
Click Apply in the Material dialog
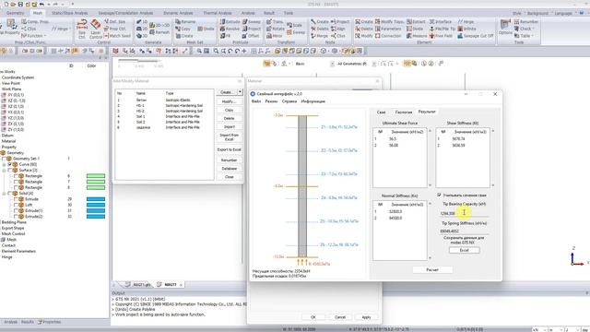tap(366, 317)
